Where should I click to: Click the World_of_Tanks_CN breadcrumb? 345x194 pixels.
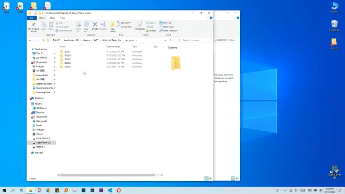point(112,40)
